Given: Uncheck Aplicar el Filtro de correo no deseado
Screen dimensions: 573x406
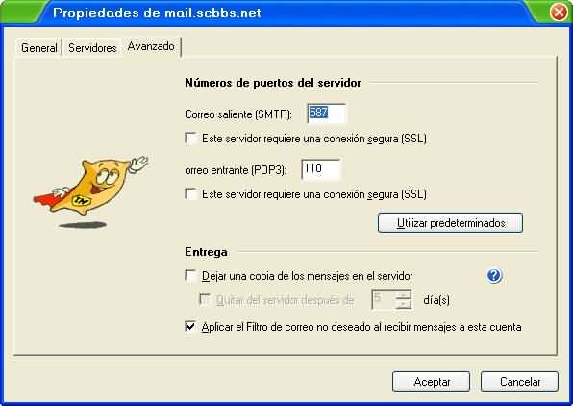Looking at the screenshot, I should pos(190,327).
